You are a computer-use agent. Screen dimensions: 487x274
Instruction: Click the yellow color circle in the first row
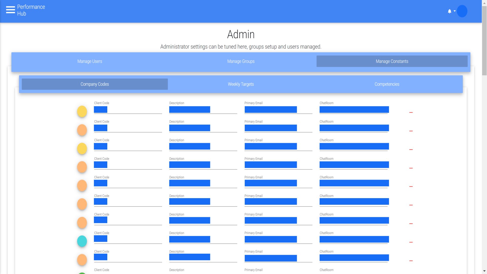(x=82, y=112)
